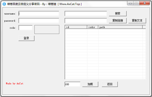Minimize the window
This screenshot has width=152, height=97.
(x=130, y=3)
